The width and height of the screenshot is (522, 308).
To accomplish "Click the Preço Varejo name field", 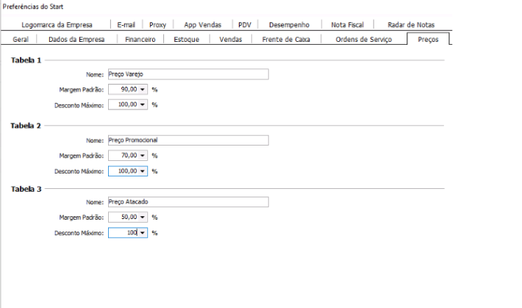I will coord(187,74).
